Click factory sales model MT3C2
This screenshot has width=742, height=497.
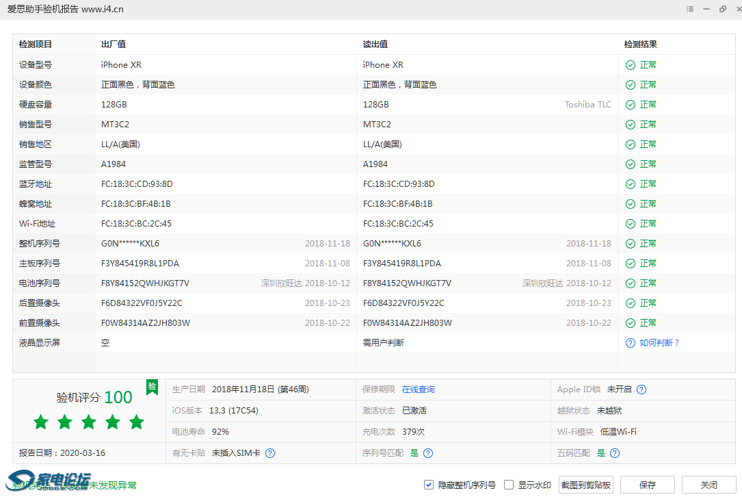115,125
